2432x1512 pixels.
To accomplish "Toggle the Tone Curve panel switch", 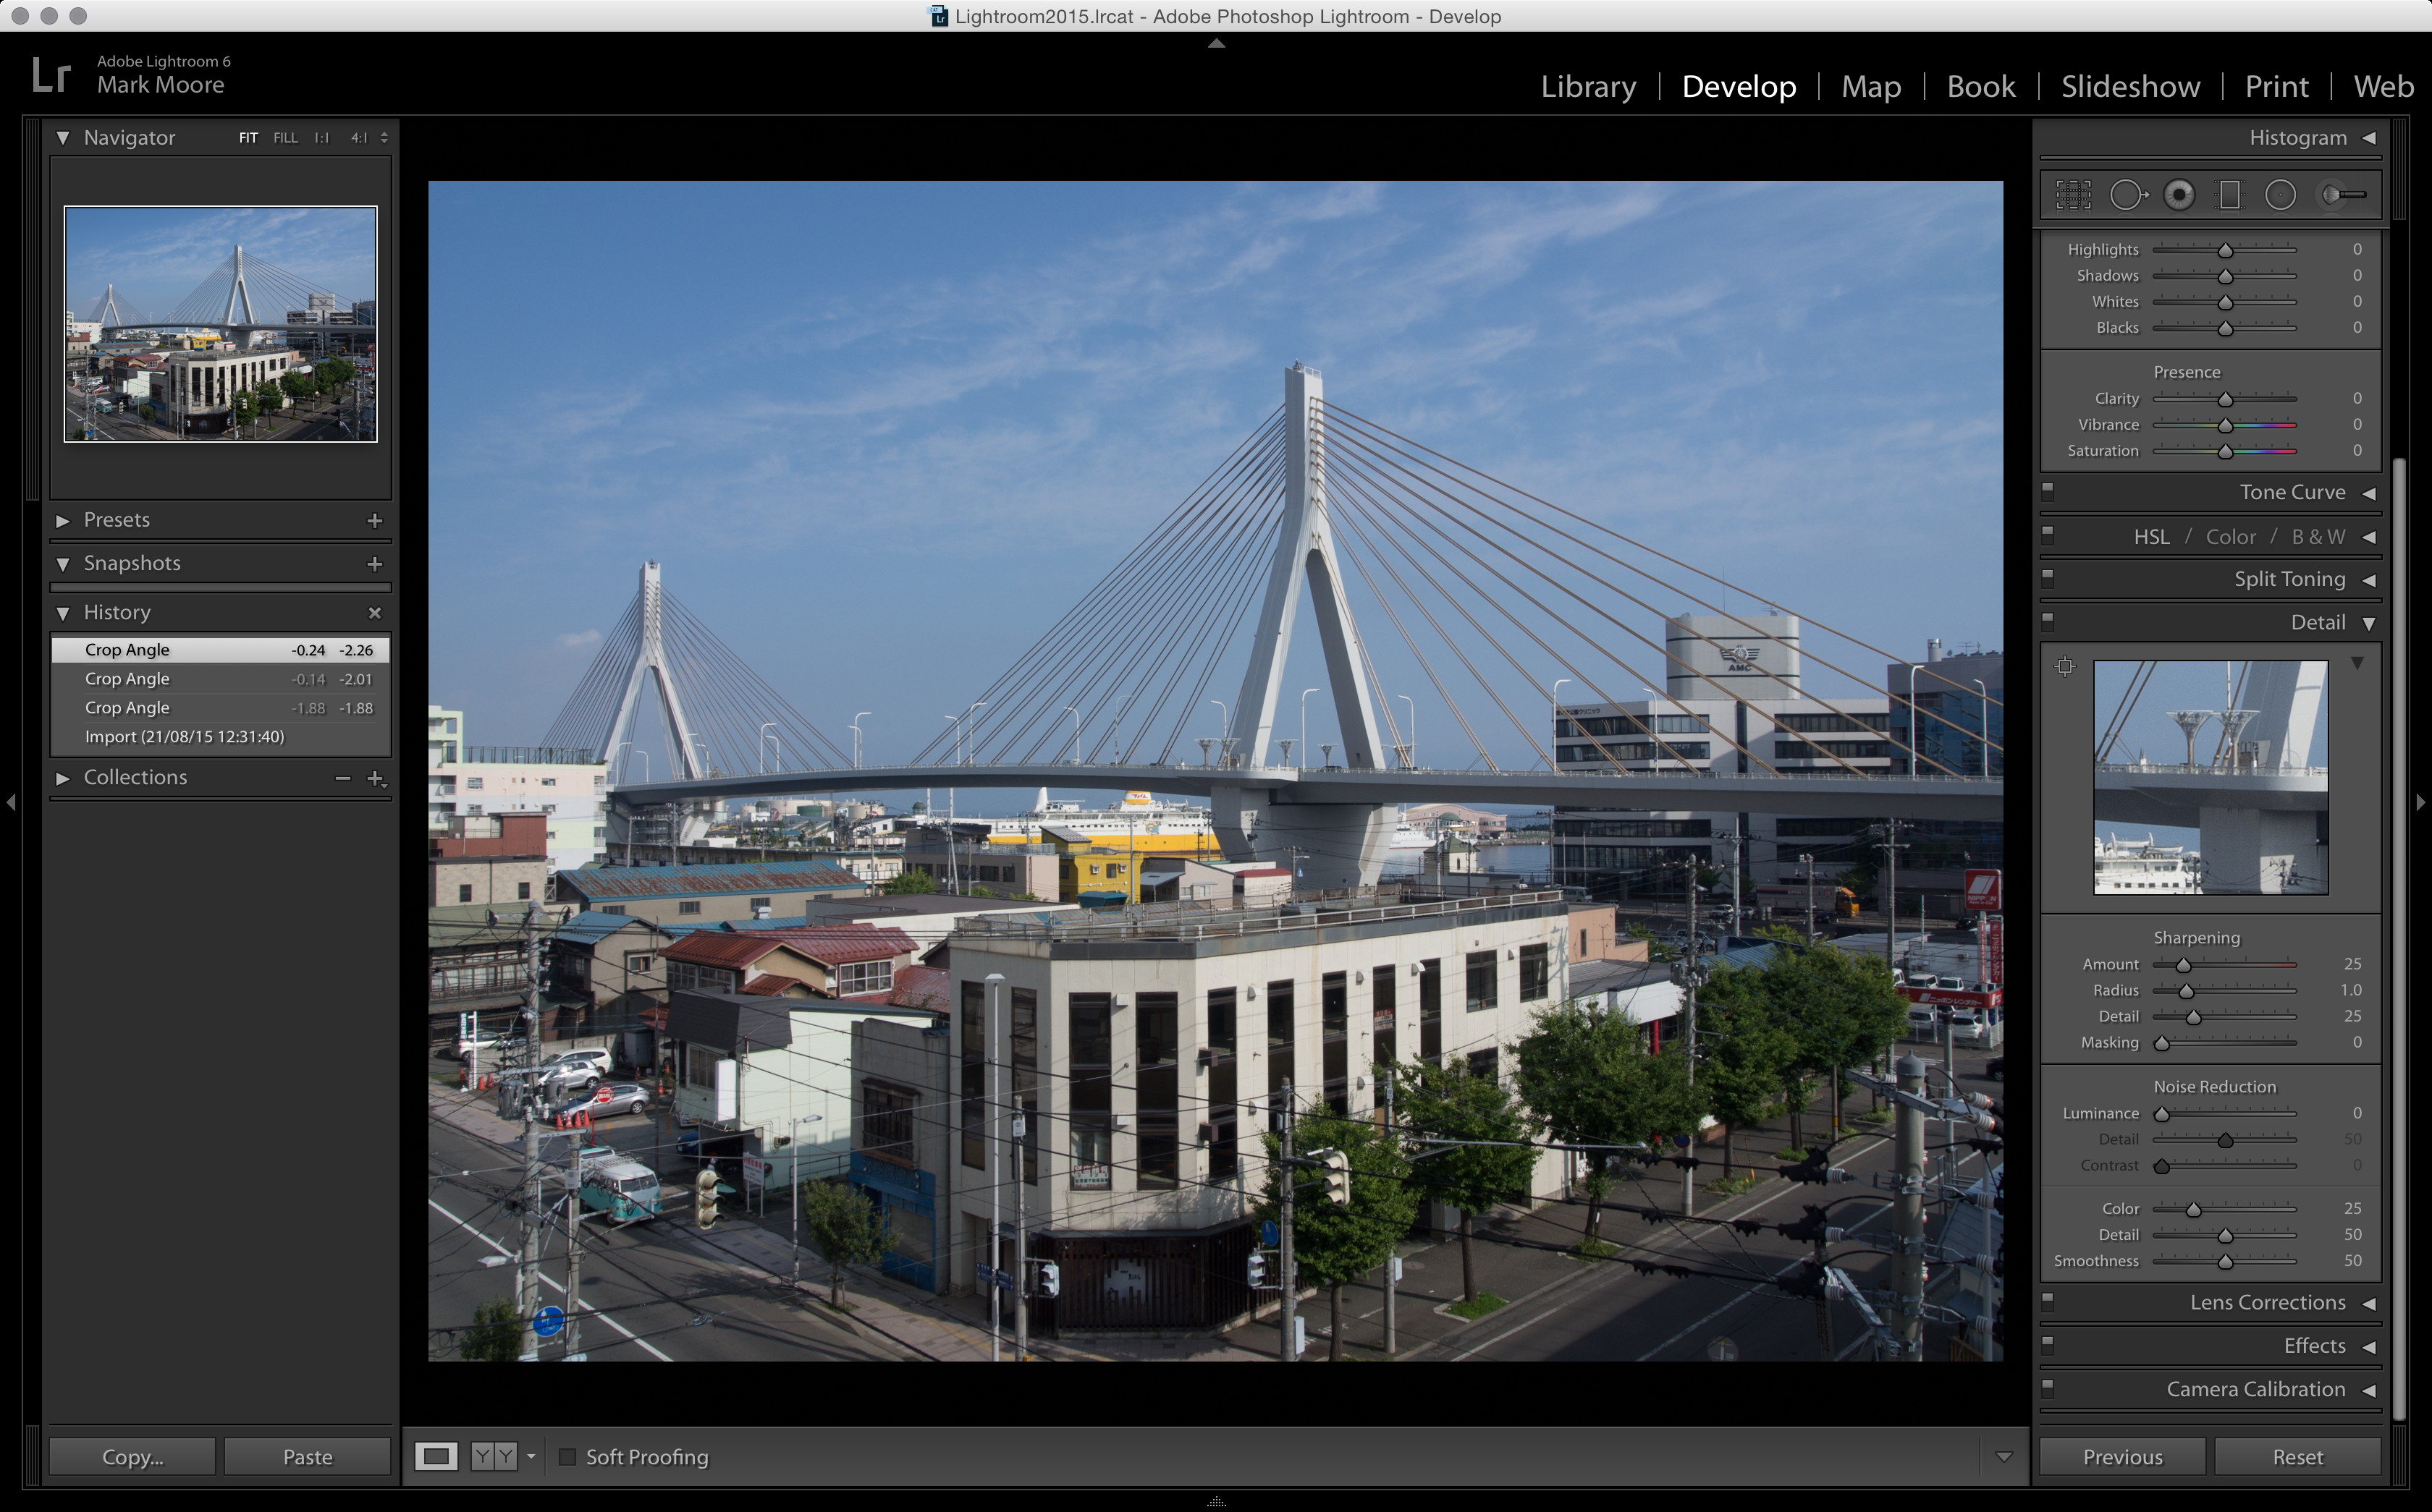I will point(2048,491).
